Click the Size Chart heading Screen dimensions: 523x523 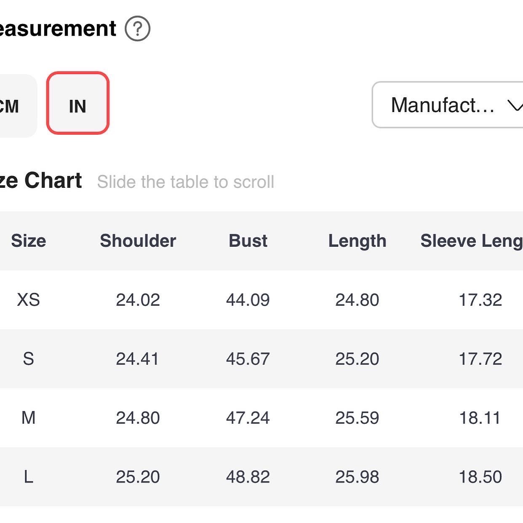pyautogui.click(x=41, y=181)
